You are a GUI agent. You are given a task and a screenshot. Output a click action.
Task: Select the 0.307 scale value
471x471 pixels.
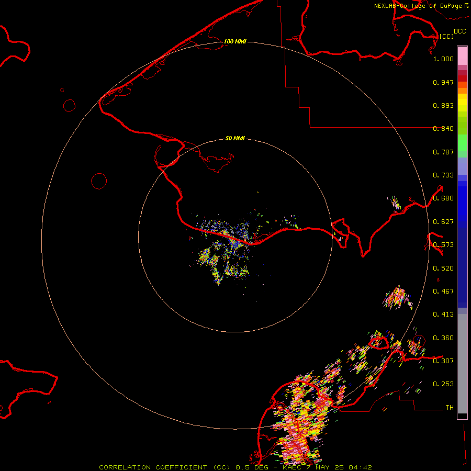point(443,361)
